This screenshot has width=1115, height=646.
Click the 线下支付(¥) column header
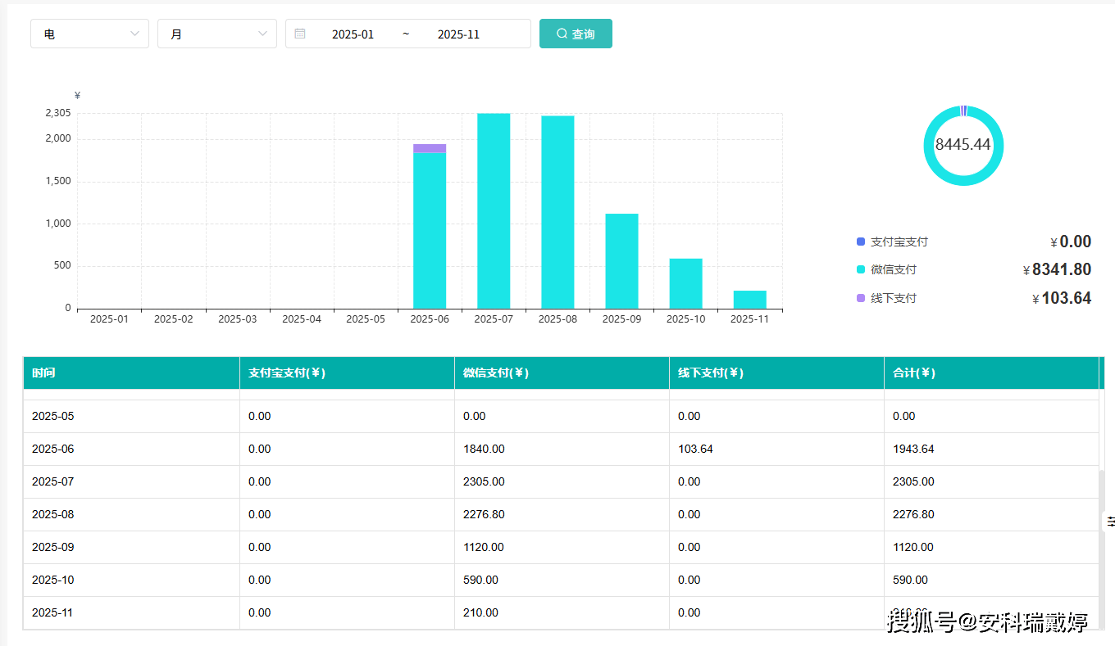click(x=776, y=373)
